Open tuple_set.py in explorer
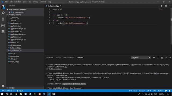Screen dimensions: 172x96 click(x=15, y=62)
